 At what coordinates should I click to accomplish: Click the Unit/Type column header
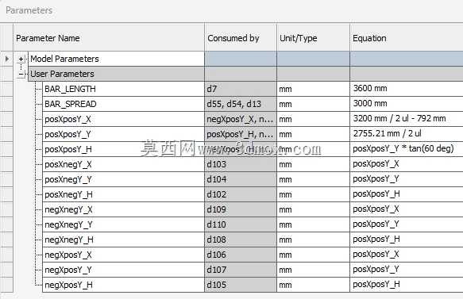tap(313, 38)
